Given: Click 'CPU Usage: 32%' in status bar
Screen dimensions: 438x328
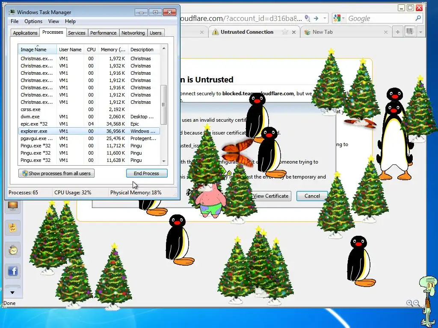Looking at the screenshot, I should (73, 193).
